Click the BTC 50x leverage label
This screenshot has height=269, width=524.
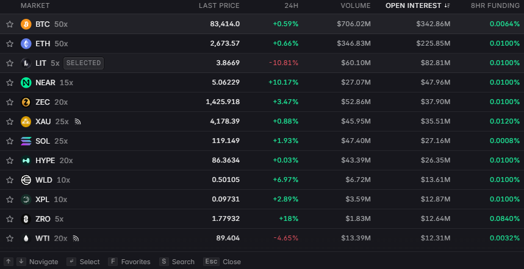tap(61, 24)
